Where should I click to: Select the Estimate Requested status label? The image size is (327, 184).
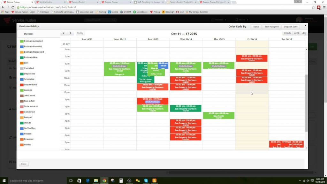coord(34,52)
